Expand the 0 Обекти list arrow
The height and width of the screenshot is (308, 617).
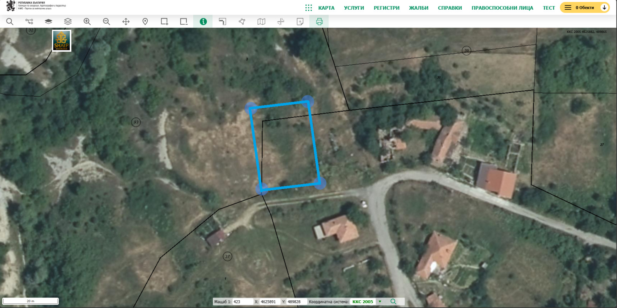pyautogui.click(x=604, y=8)
